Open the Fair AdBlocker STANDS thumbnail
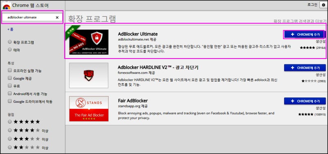 (89, 109)
